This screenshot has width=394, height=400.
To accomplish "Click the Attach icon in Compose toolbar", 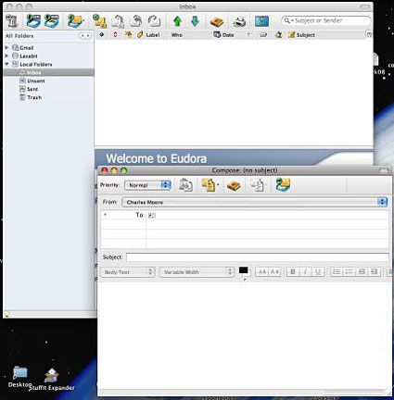I will coord(185,185).
